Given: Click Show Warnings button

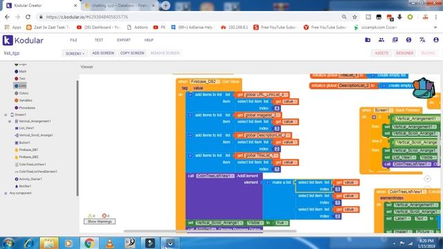Looking at the screenshot, I should tap(100, 221).
